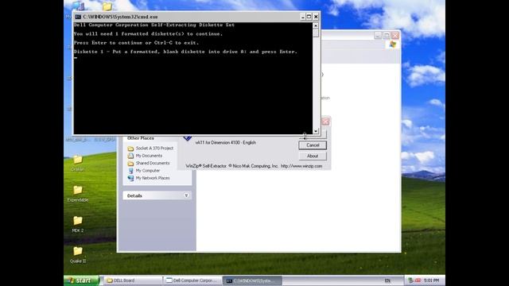
Task: Click the My Network Places link text
Action: (x=153, y=178)
